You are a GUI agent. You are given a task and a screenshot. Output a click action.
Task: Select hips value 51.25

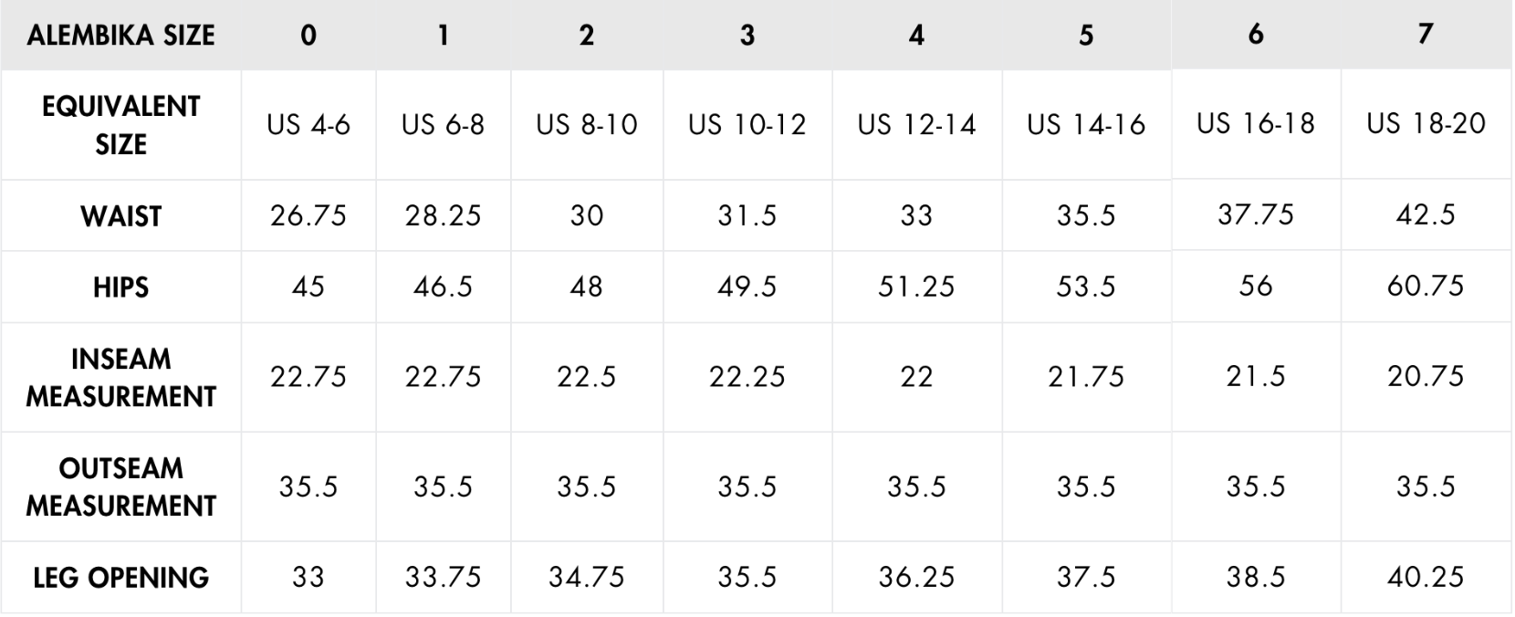(x=916, y=288)
